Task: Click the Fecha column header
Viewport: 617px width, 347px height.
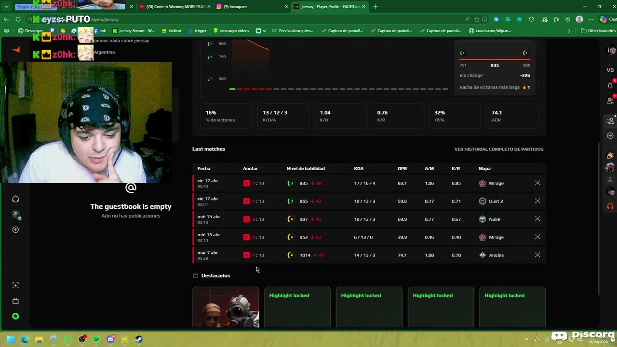Action: [204, 168]
